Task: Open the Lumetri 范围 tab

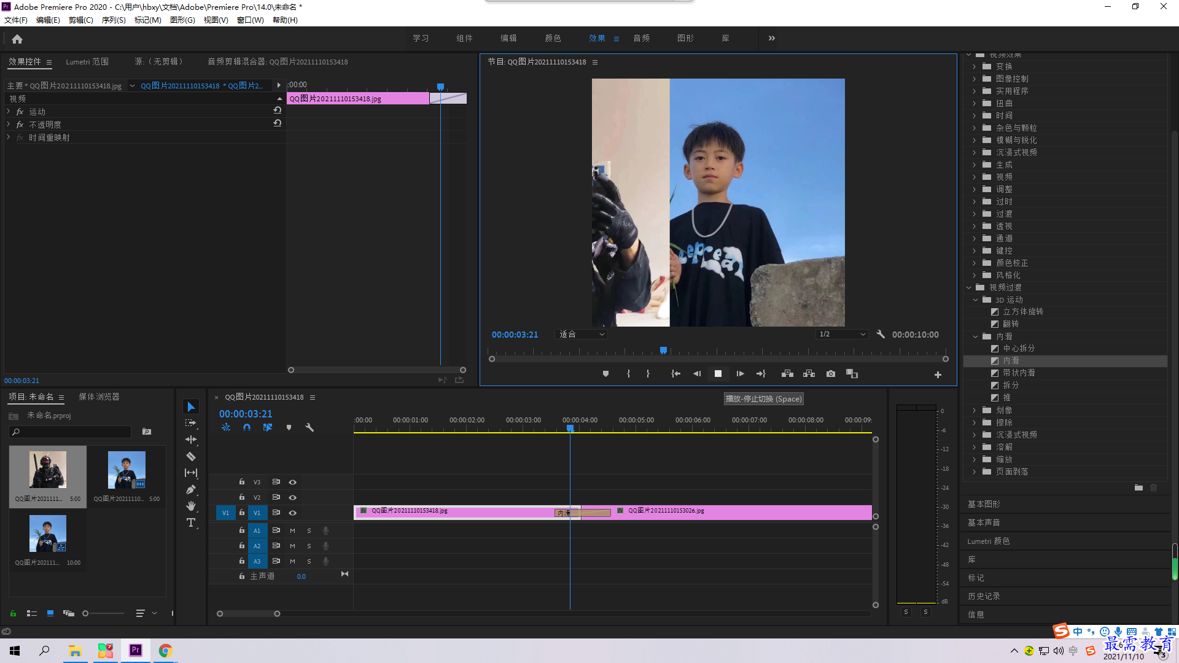Action: tap(87, 61)
